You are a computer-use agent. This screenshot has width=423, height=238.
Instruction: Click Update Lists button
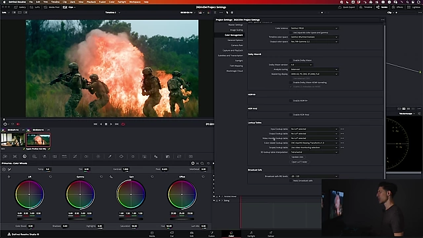[297, 157]
